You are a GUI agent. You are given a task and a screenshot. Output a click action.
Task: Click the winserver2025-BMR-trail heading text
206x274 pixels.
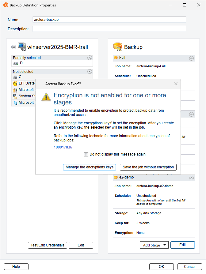pyautogui.click(x=58, y=47)
